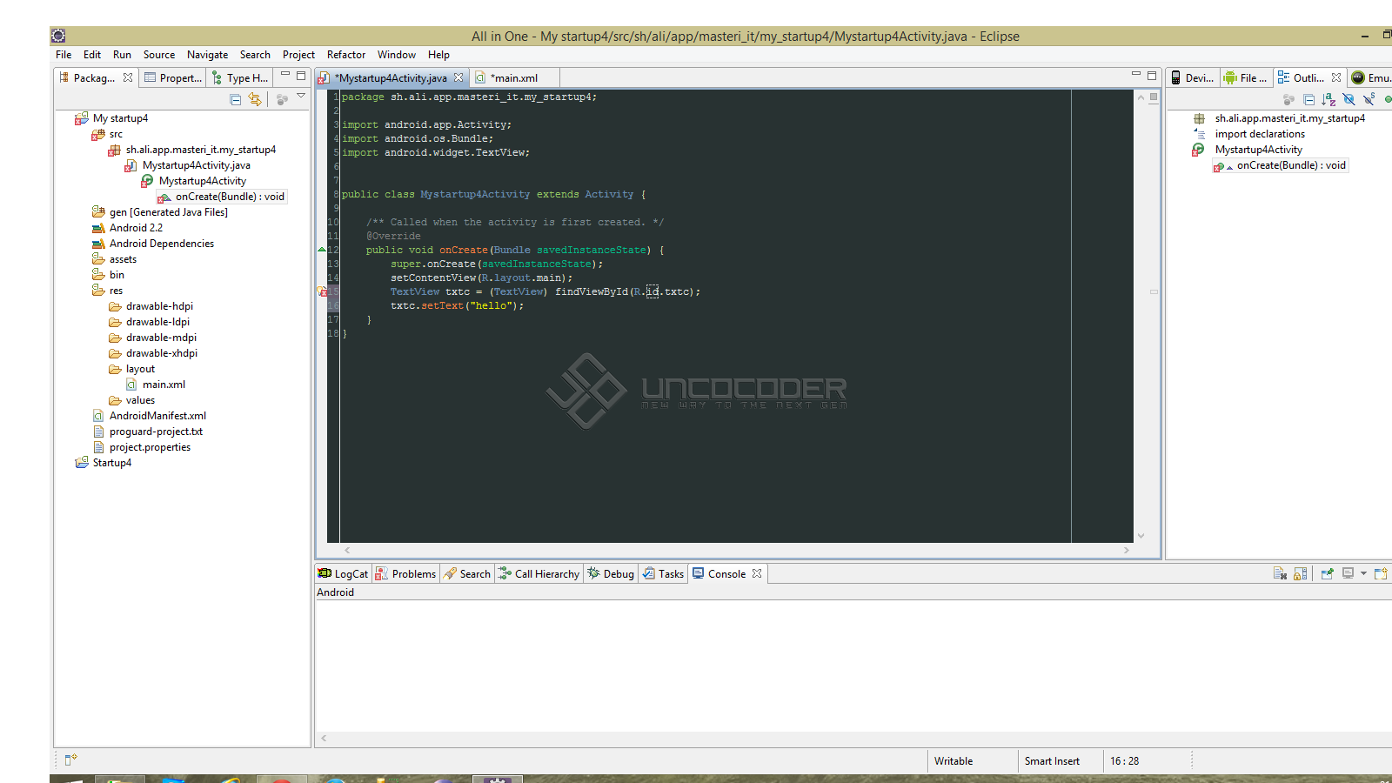
Task: Select the drawable-mdpi folder
Action: click(x=161, y=338)
